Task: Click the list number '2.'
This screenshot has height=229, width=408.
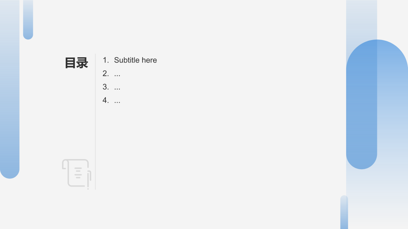Action: point(106,73)
